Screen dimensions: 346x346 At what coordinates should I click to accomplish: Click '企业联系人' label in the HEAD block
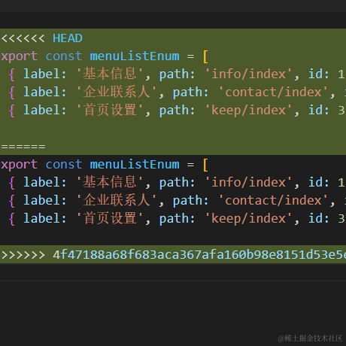click(x=117, y=92)
